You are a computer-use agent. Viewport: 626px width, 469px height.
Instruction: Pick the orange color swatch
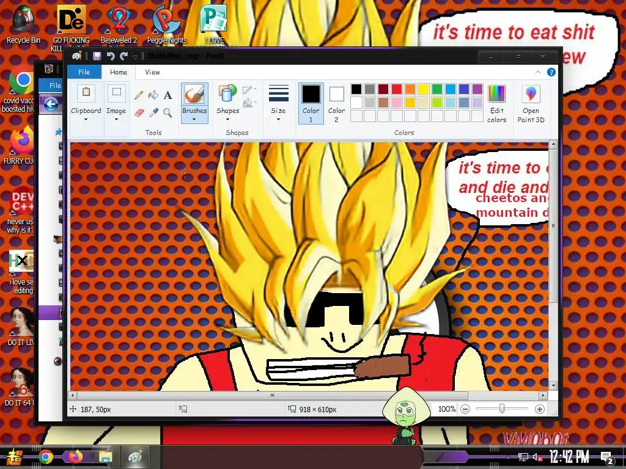pos(410,89)
